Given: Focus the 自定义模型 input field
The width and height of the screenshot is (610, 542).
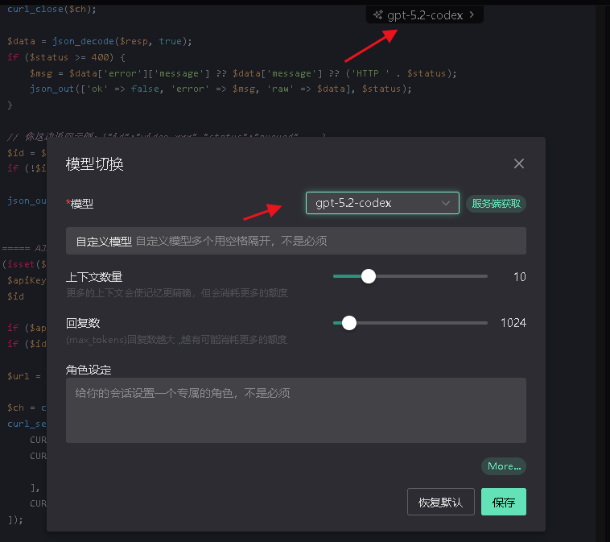Looking at the screenshot, I should (328, 241).
